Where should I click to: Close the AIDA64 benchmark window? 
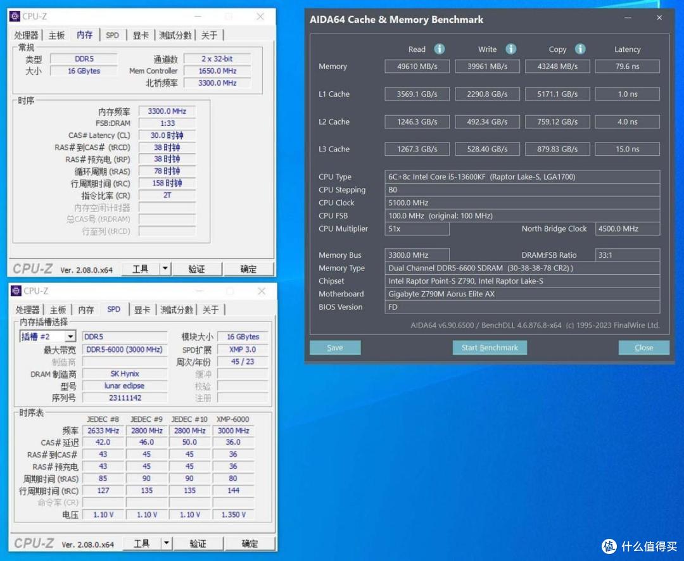click(659, 18)
